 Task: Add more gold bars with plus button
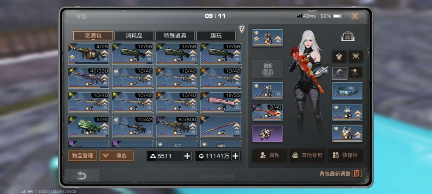[x=187, y=156]
